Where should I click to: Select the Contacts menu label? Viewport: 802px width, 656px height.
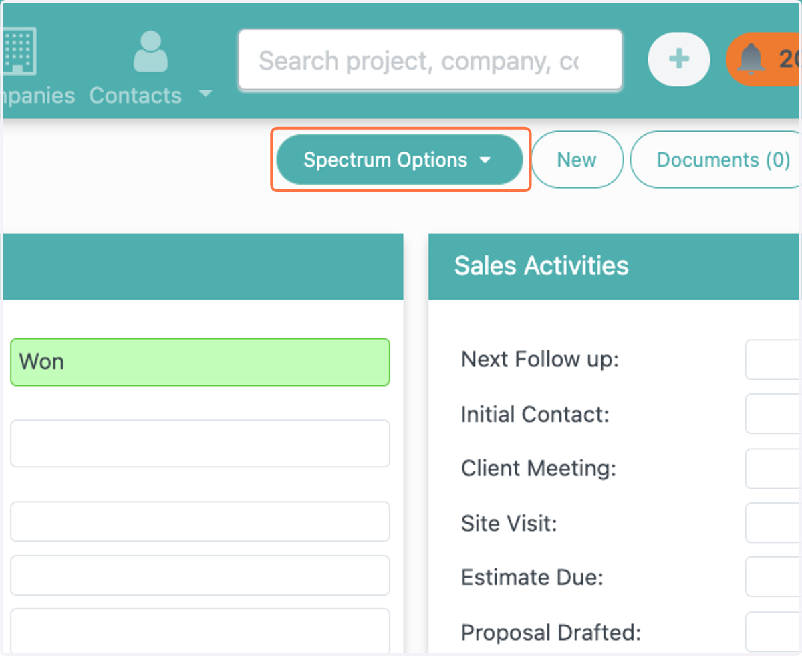(x=136, y=95)
